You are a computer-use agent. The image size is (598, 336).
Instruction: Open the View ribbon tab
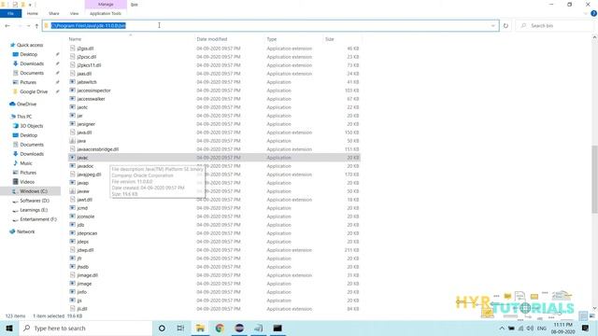tap(74, 13)
